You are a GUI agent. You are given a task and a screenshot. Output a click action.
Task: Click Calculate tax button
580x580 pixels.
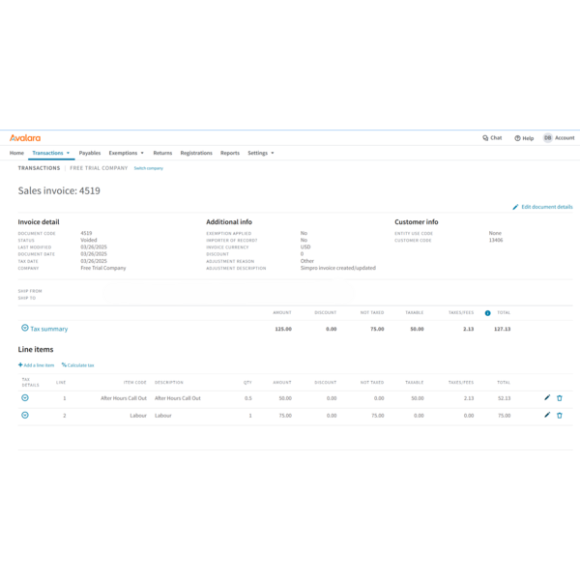click(x=78, y=365)
